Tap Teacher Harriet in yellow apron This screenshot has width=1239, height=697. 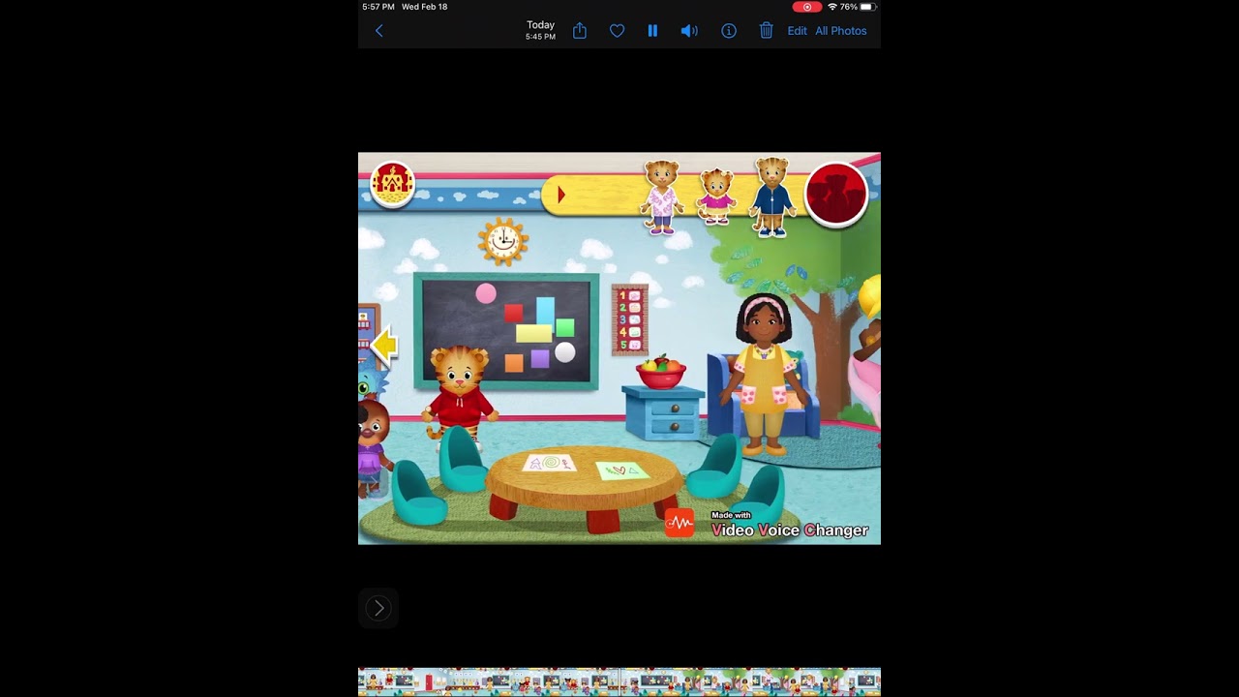(764, 376)
